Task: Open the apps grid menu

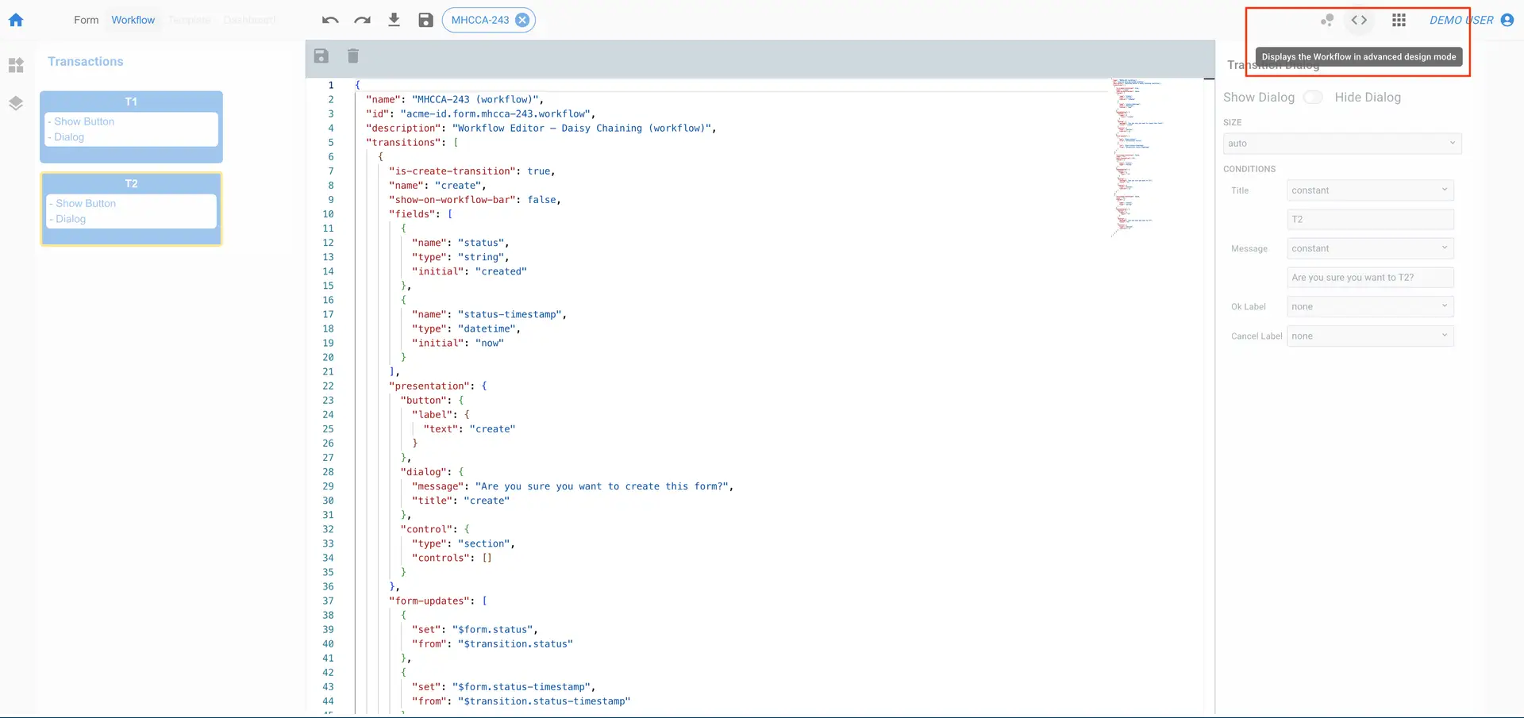Action: (1399, 20)
